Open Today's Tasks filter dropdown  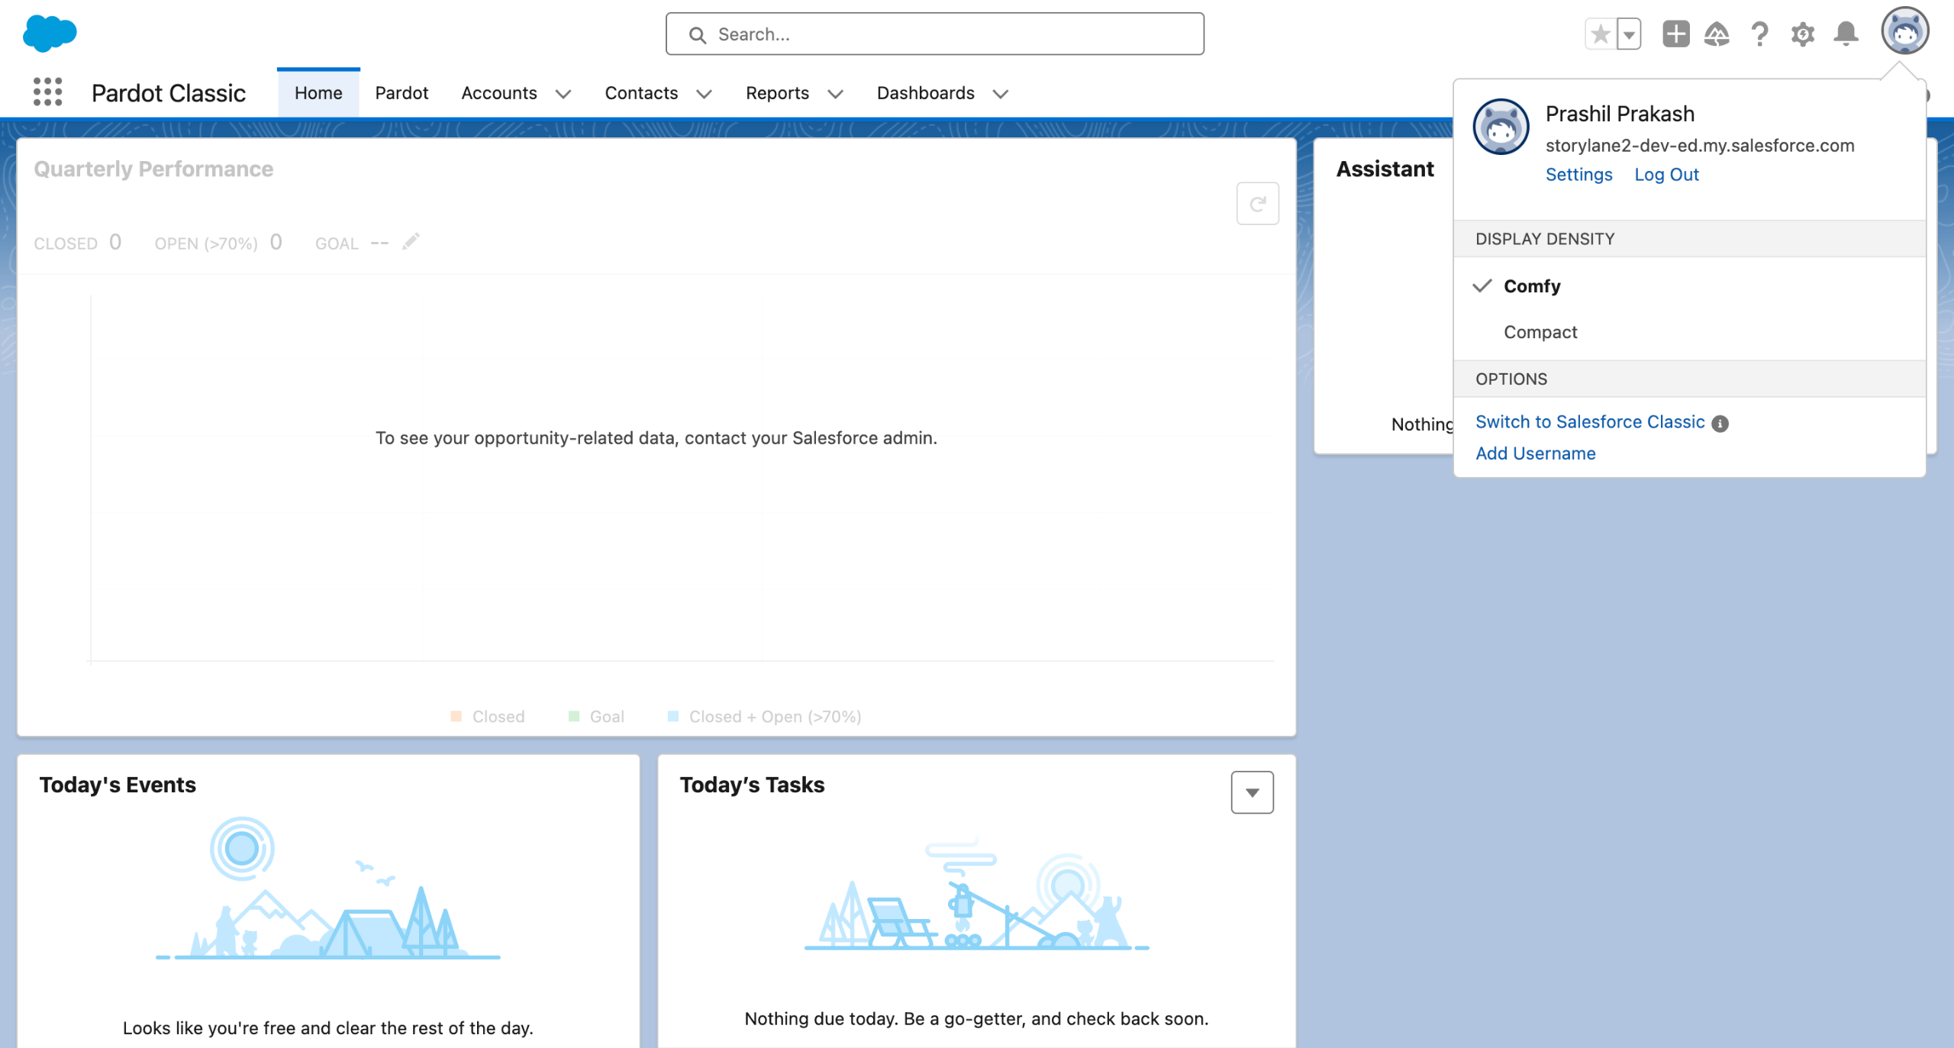point(1252,792)
